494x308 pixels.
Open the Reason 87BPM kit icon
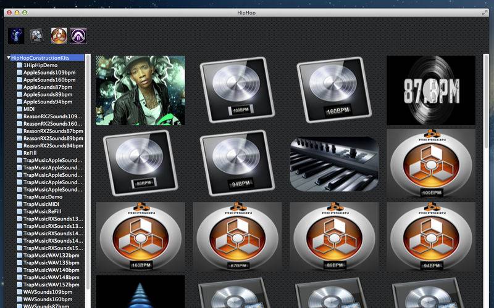coord(237,237)
